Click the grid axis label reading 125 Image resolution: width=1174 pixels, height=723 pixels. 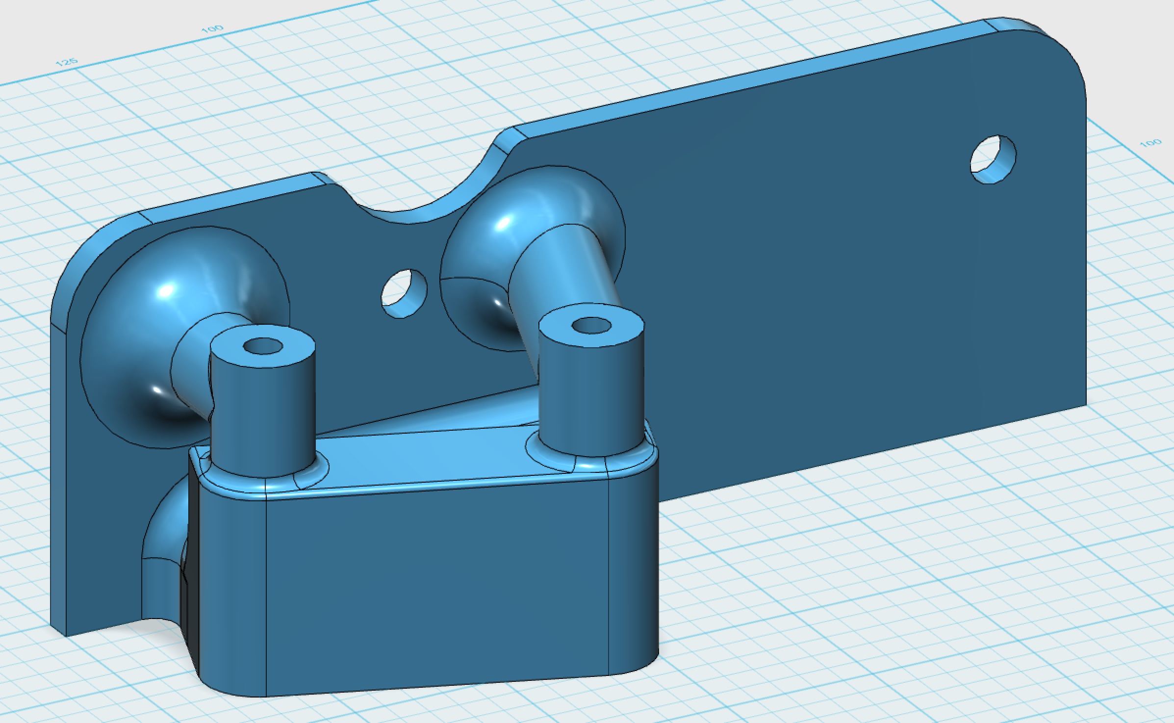pos(66,62)
